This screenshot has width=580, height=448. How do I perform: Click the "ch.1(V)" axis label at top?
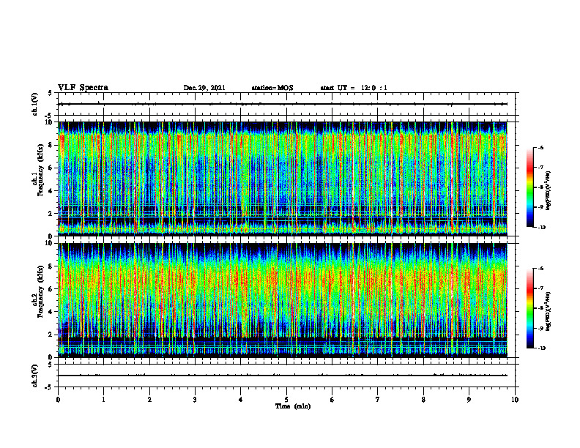(x=34, y=104)
